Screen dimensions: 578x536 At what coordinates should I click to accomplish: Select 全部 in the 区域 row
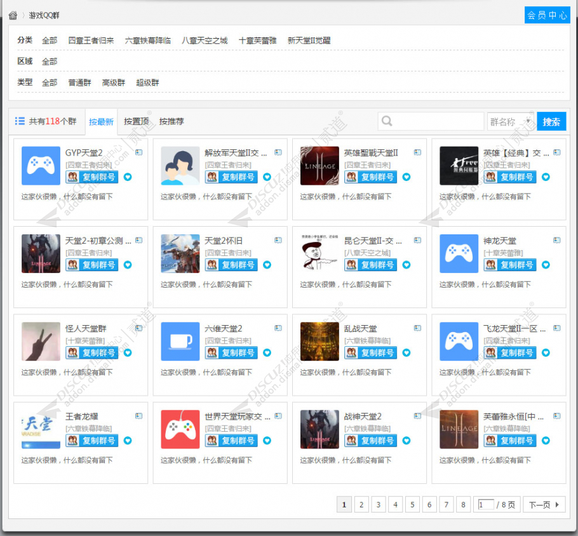pyautogui.click(x=50, y=62)
